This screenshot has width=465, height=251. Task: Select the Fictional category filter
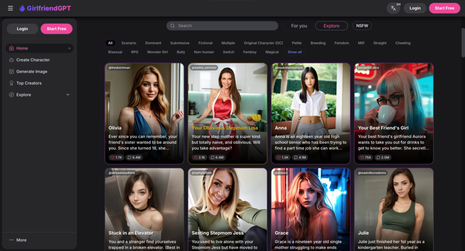206,43
